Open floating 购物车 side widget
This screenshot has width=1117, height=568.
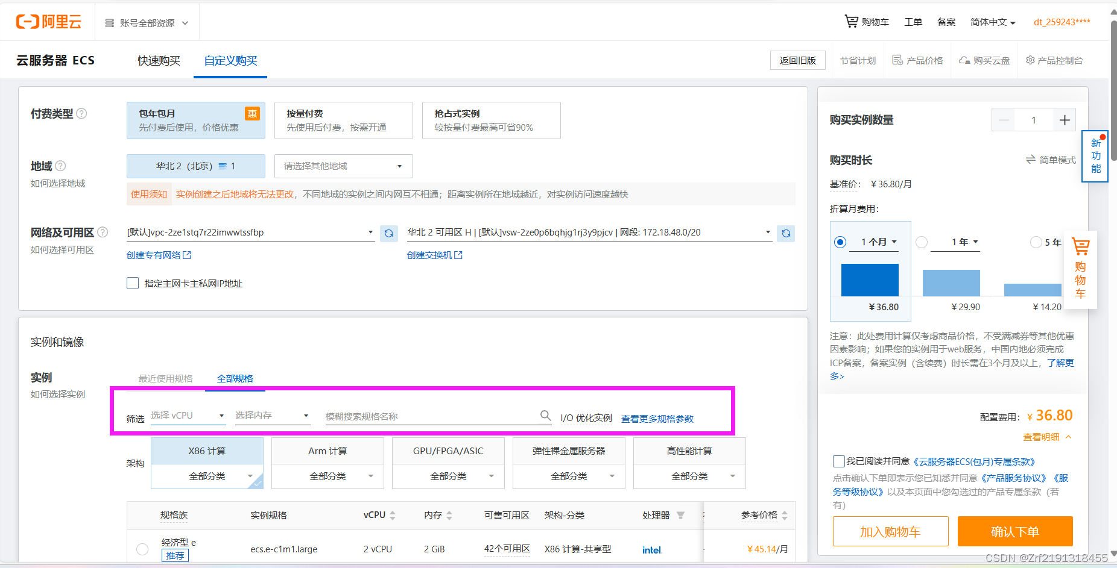point(1080,270)
